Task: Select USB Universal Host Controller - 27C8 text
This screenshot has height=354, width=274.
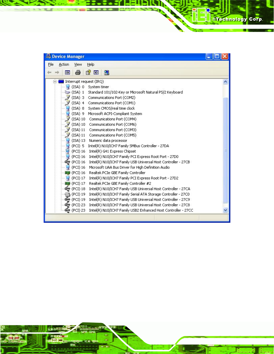Action: (139, 205)
